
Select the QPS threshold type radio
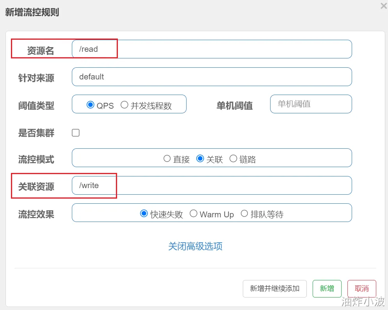[x=91, y=105]
